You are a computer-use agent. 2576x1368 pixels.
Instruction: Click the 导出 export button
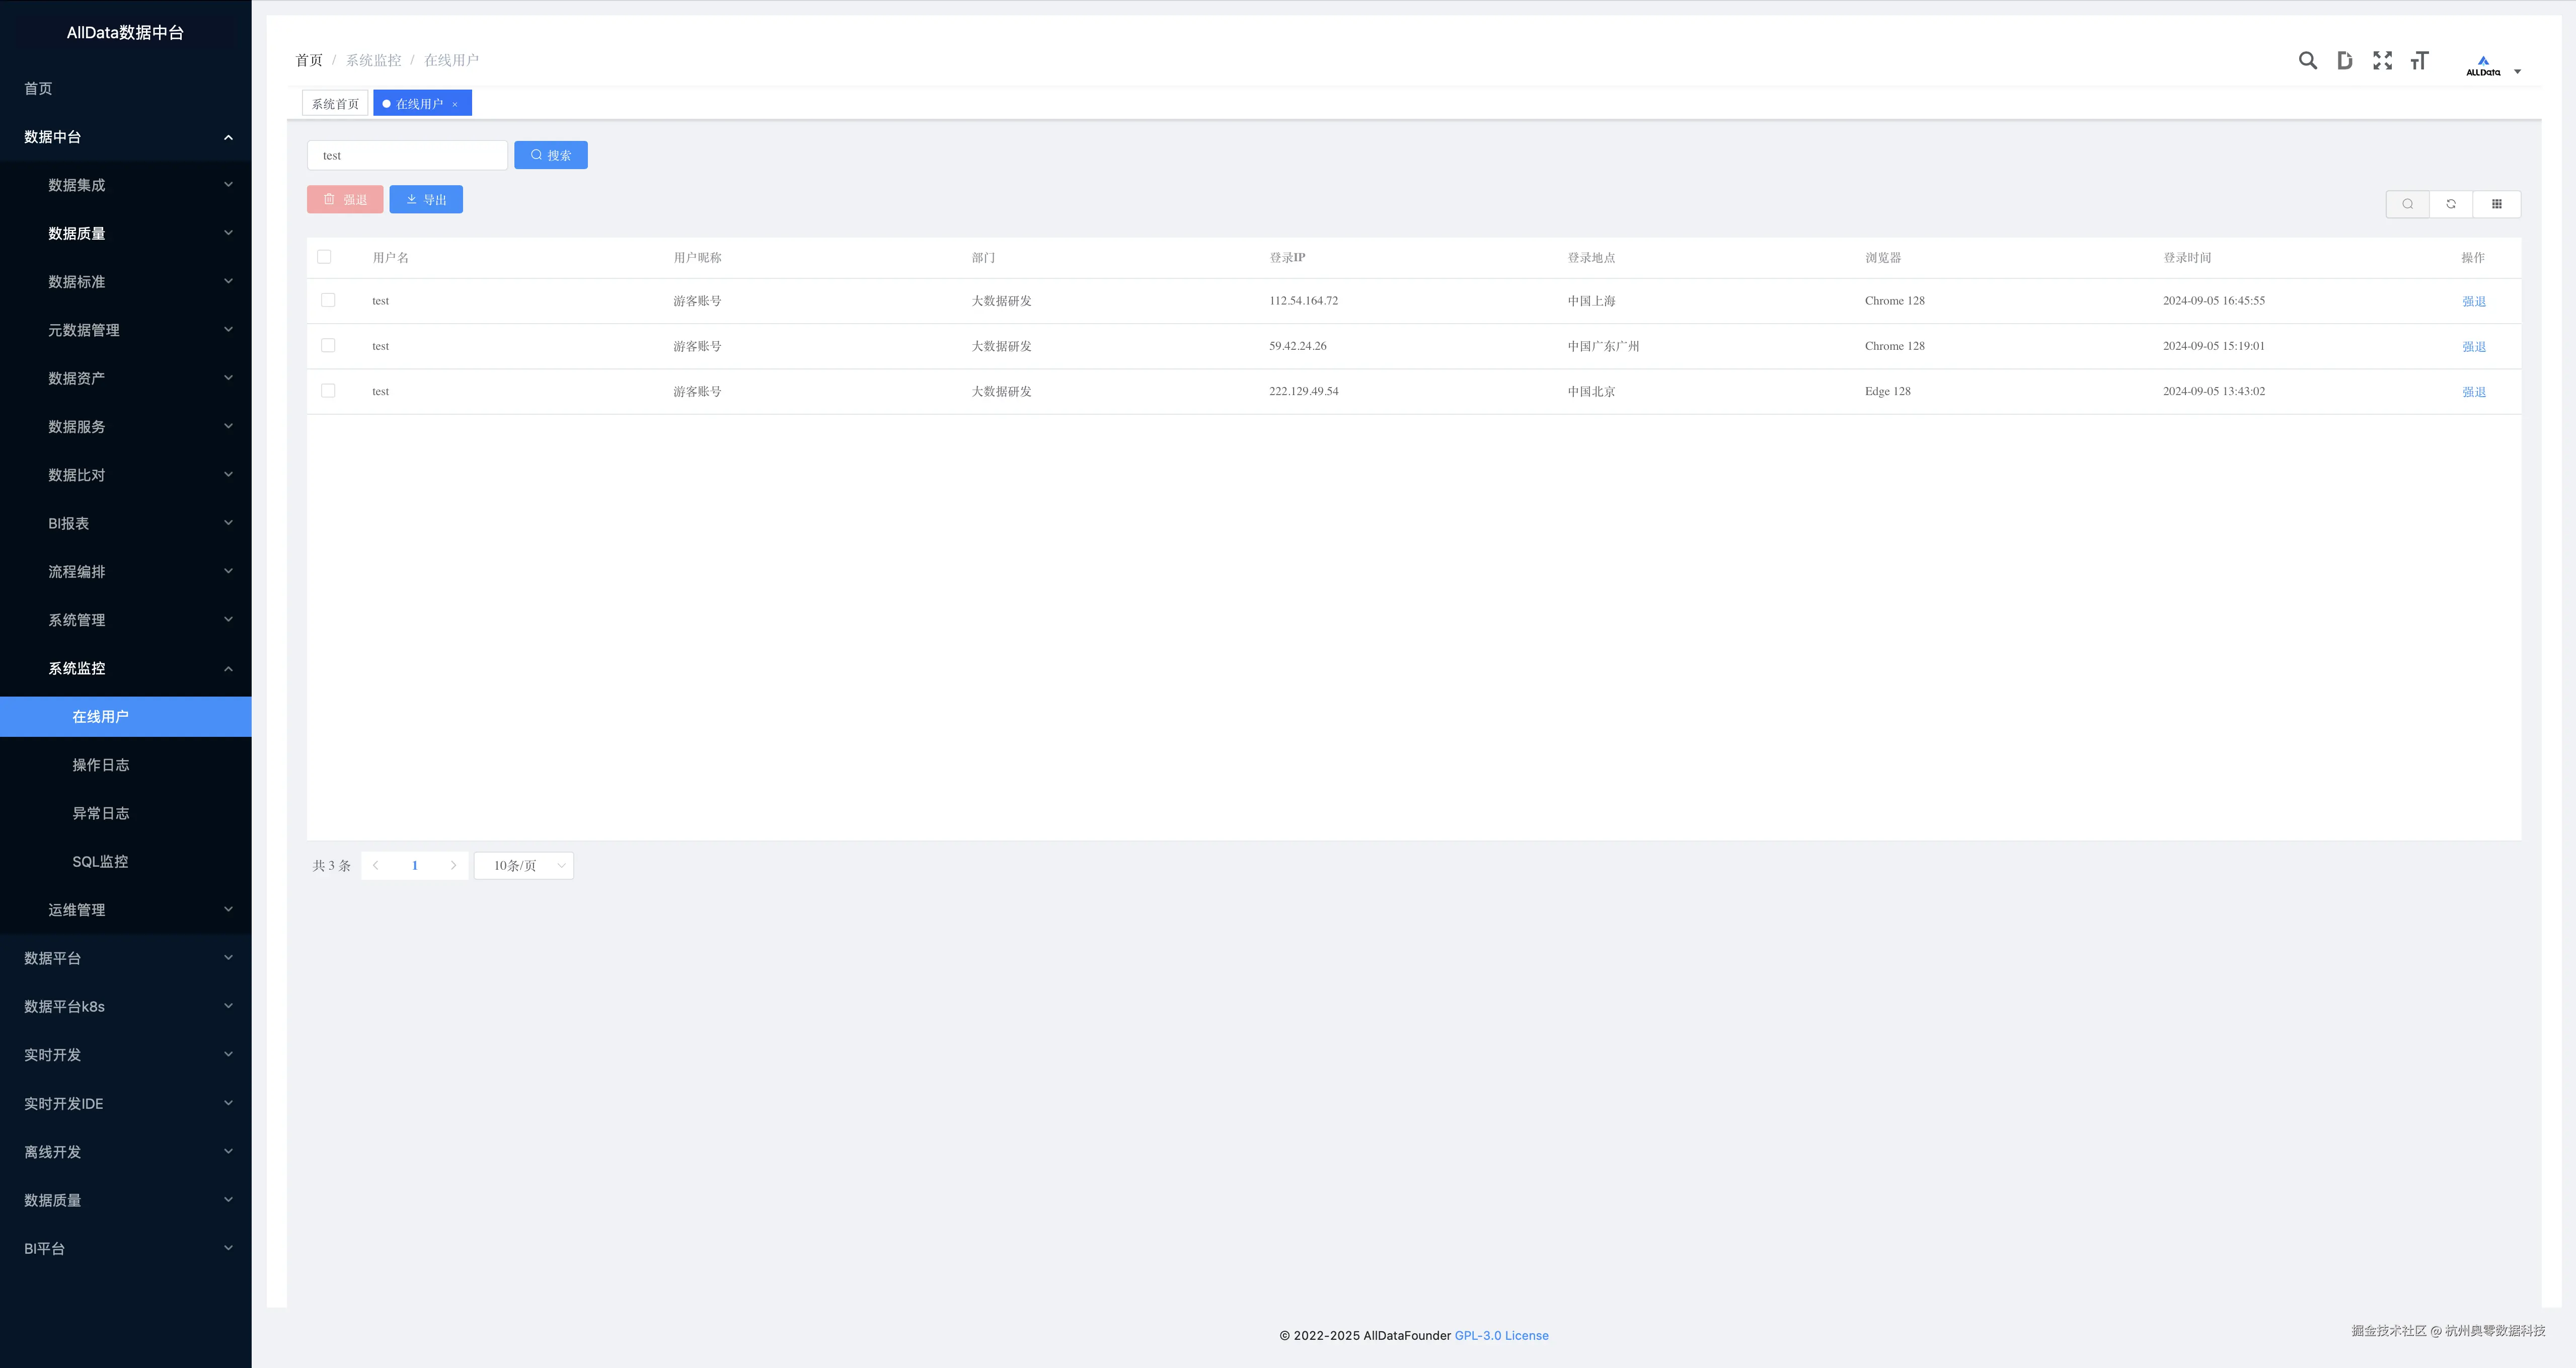[x=426, y=200]
